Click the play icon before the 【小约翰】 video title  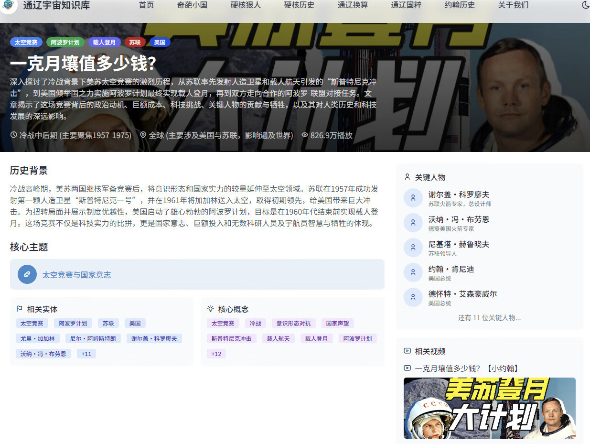[x=408, y=368]
